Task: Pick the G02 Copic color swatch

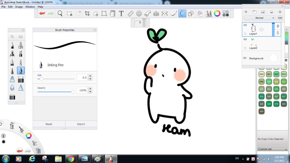Action: click(x=276, y=74)
